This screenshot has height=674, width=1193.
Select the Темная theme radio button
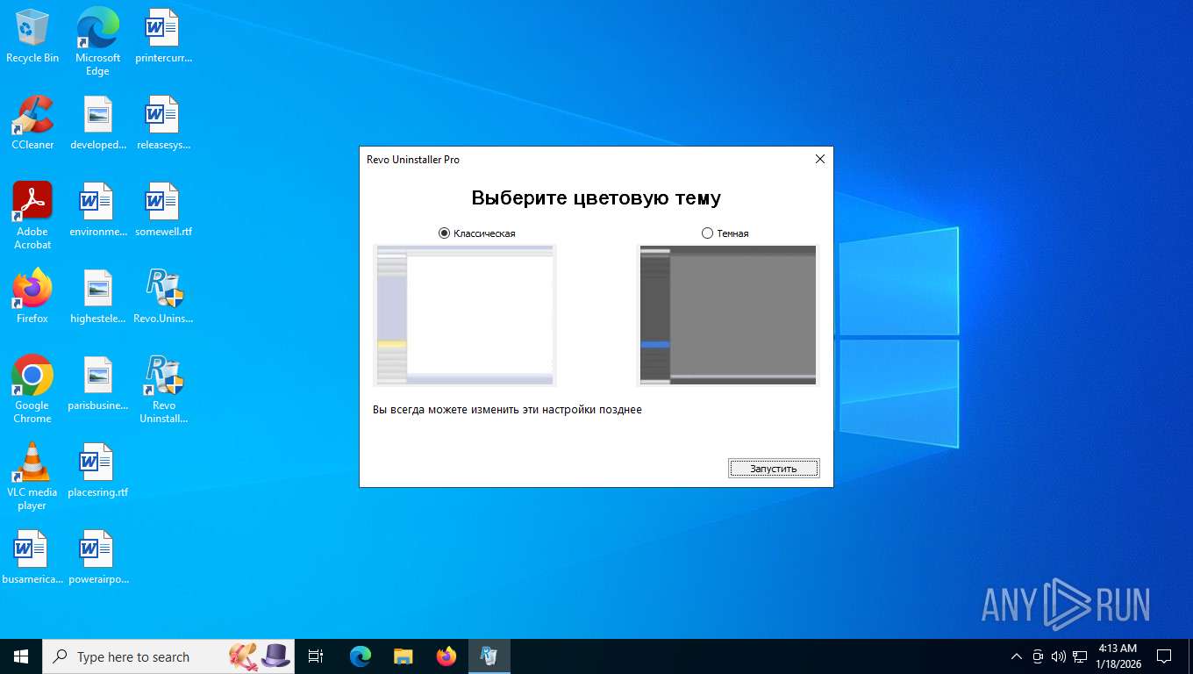point(708,233)
